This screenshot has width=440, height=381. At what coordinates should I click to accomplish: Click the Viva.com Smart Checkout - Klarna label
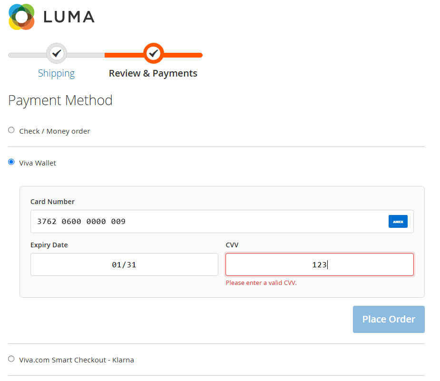coord(77,360)
